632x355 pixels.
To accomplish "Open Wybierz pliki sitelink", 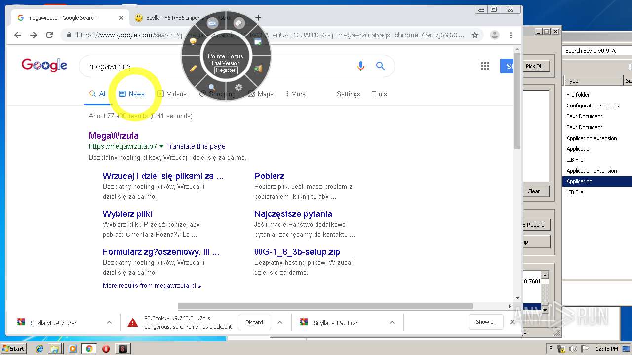I will point(127,214).
